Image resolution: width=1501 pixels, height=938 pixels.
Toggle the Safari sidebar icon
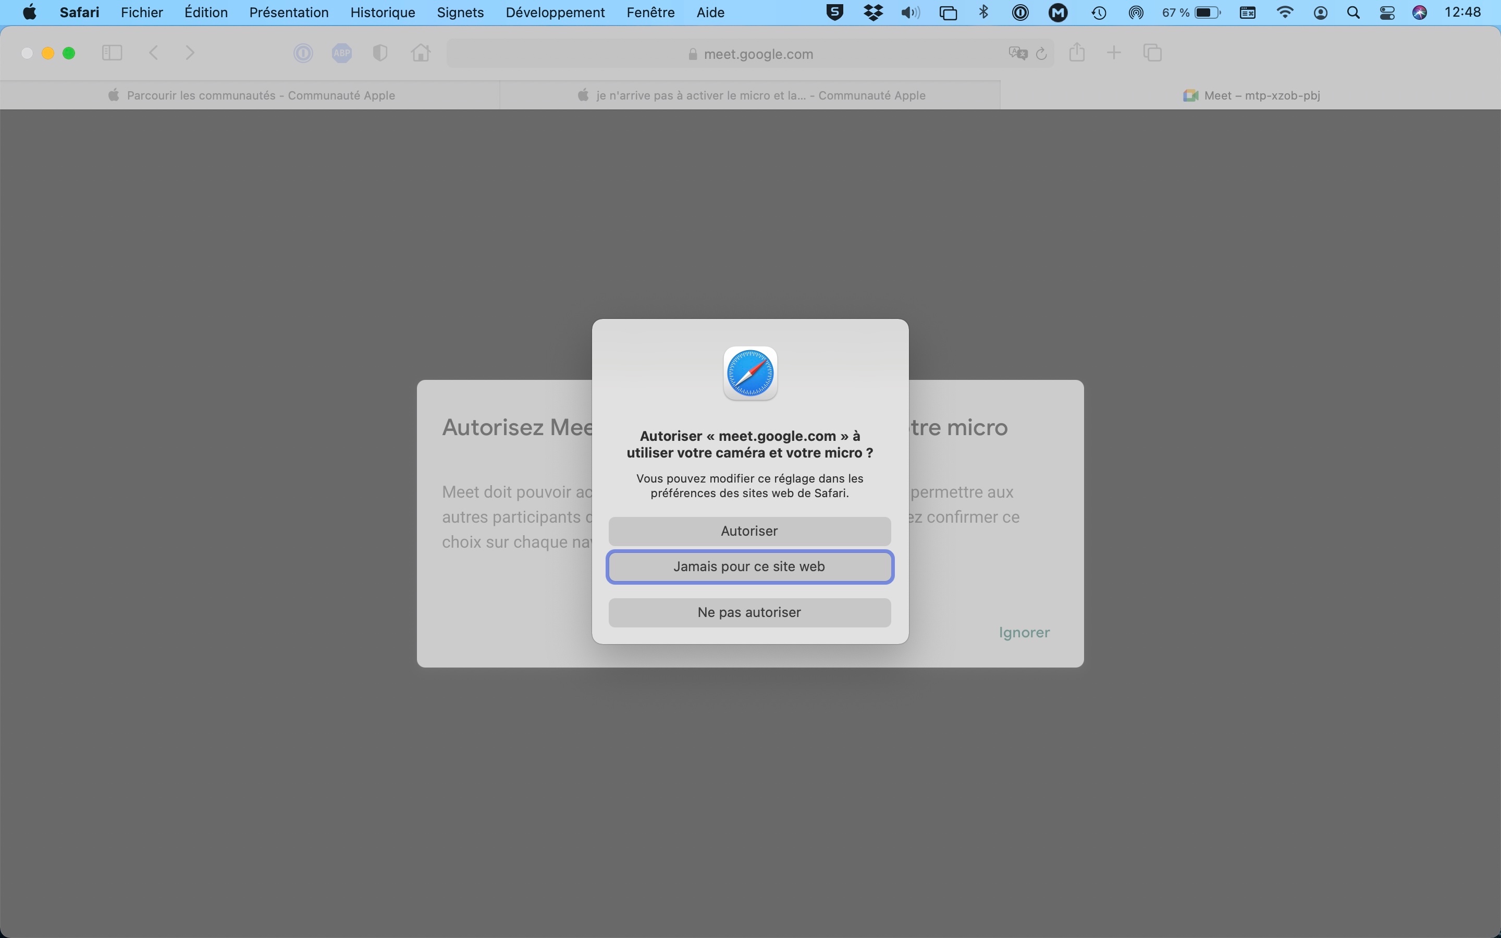coord(112,53)
